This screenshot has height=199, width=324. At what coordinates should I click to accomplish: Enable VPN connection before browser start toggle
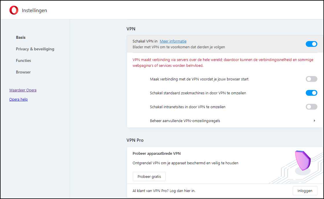[311, 79]
